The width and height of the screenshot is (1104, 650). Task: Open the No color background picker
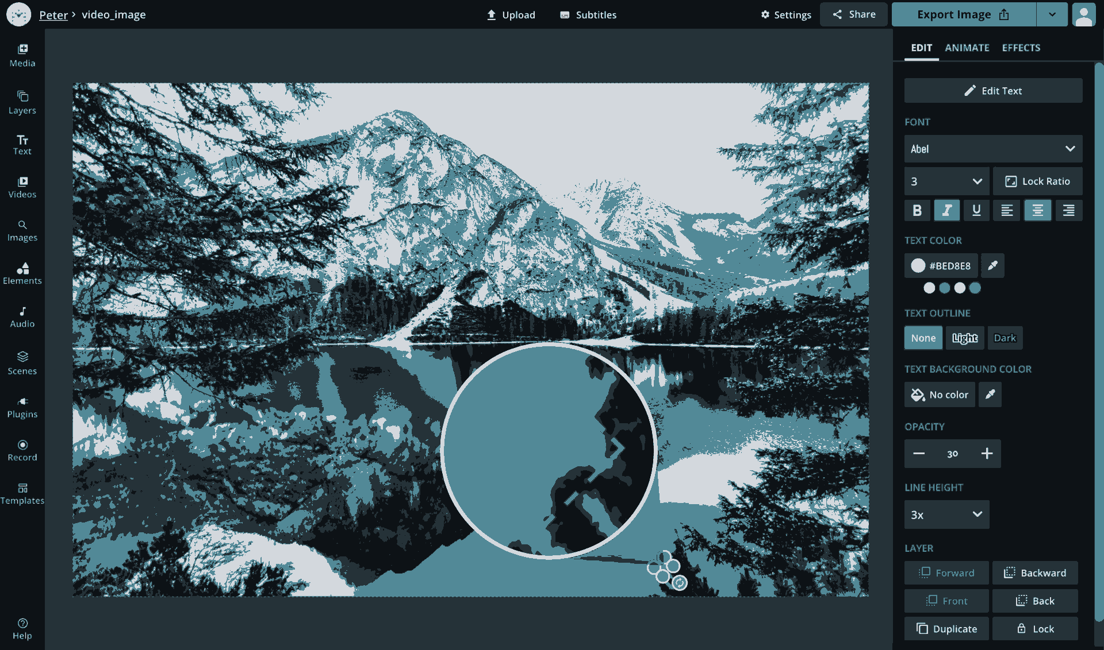click(940, 394)
